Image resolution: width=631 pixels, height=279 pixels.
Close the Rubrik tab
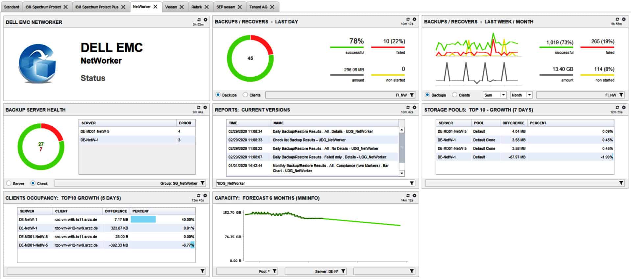click(206, 7)
